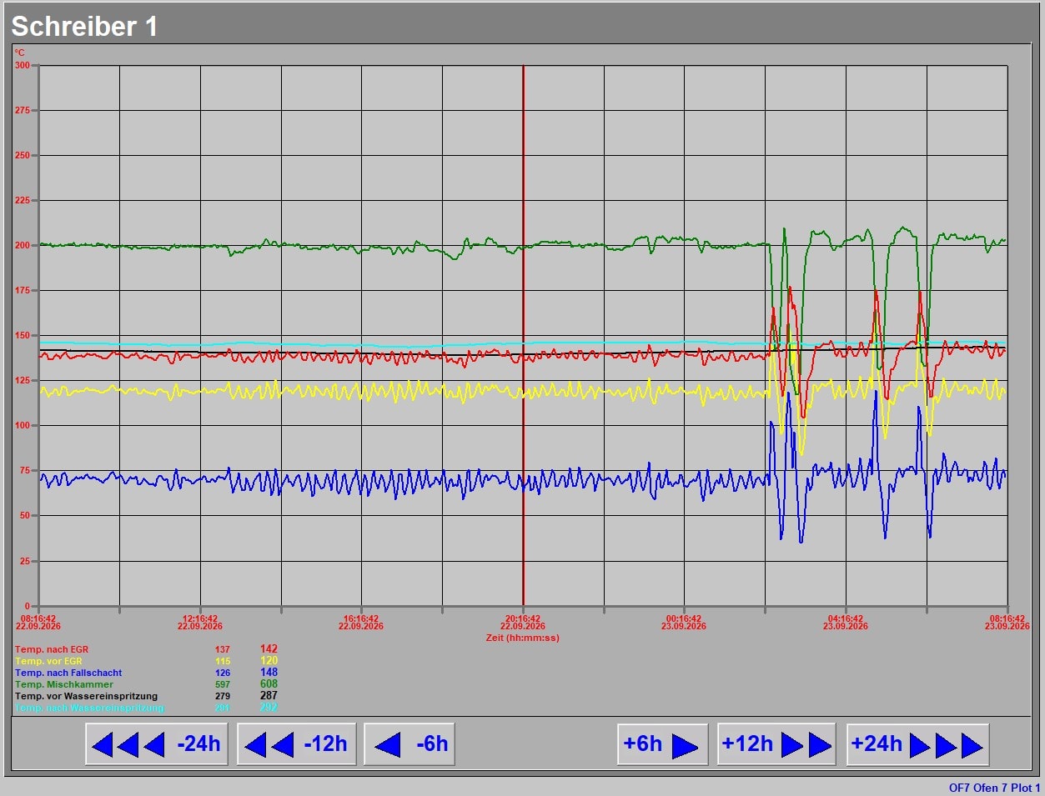Click the 300 mark on temperature axis
Image resolution: width=1045 pixels, height=796 pixels.
(x=22, y=65)
